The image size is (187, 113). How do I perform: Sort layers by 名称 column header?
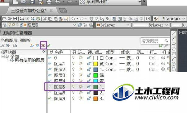tap(59, 52)
